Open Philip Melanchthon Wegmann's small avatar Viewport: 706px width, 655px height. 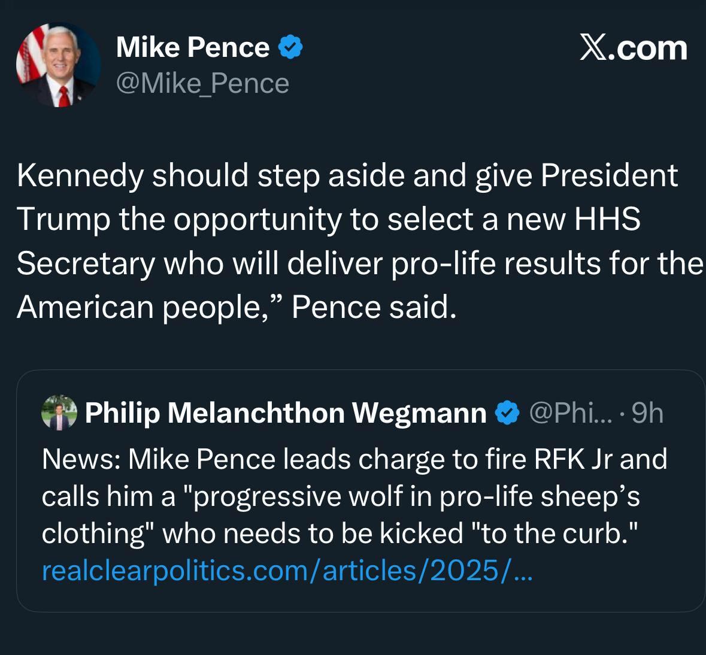point(59,413)
